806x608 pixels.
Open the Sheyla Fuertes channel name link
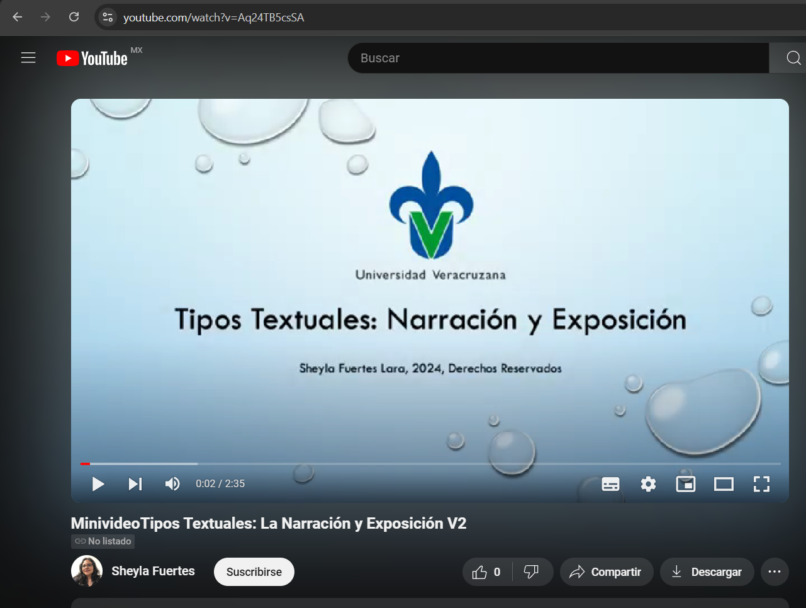(153, 571)
